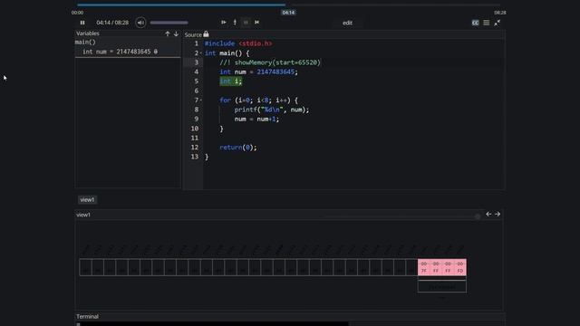
Task: Click 'num = num+1;' on line 9
Action: (256, 119)
